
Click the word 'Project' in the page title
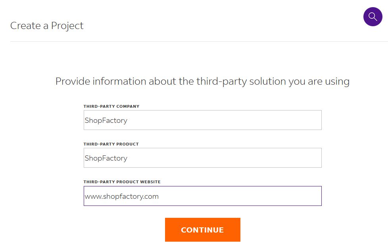point(67,26)
